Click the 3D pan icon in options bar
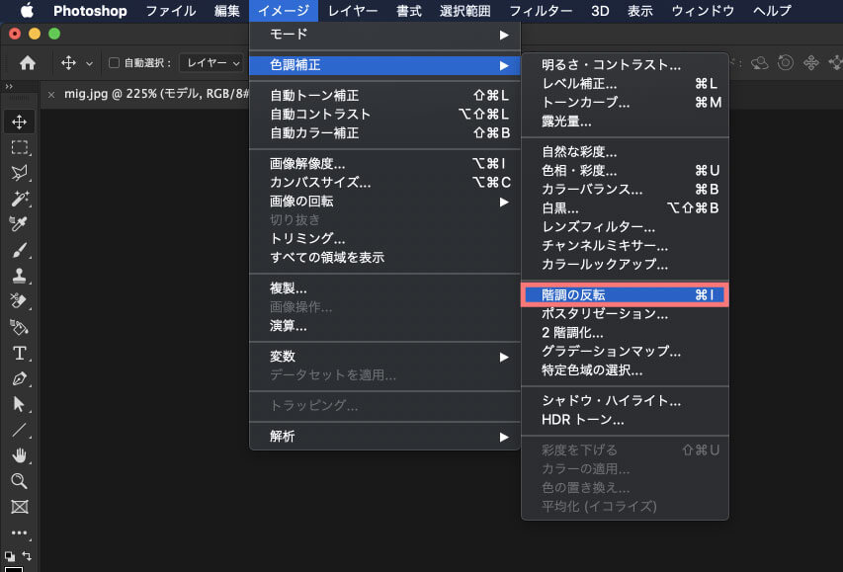The width and height of the screenshot is (843, 572). click(x=810, y=63)
